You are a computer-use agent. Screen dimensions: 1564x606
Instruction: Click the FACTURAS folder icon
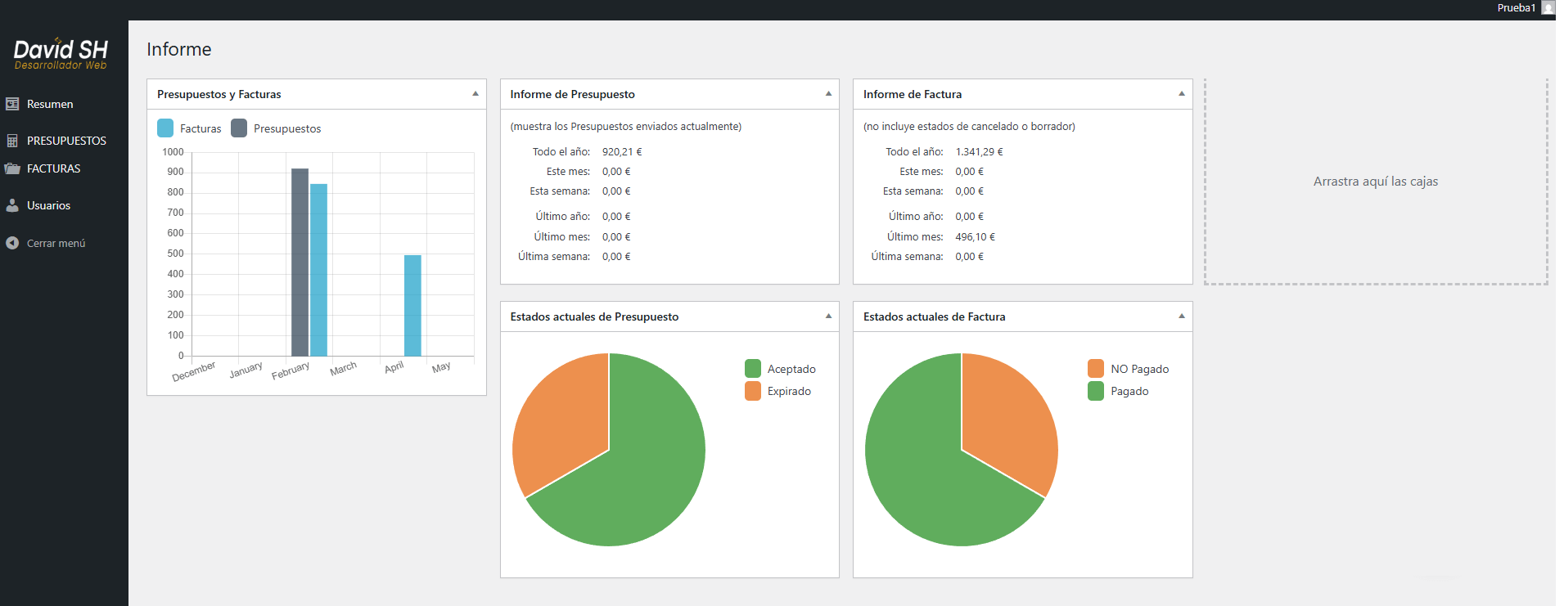pos(12,168)
